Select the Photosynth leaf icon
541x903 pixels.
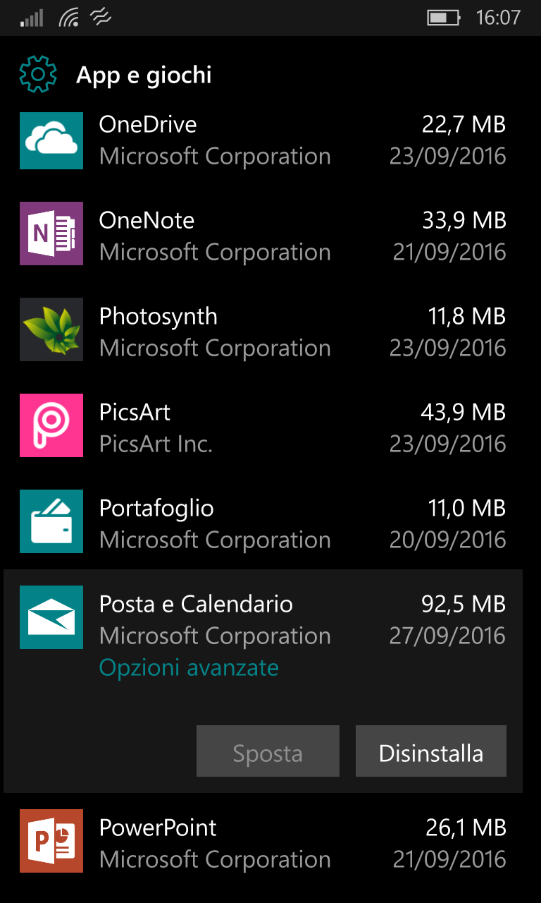[x=51, y=329]
